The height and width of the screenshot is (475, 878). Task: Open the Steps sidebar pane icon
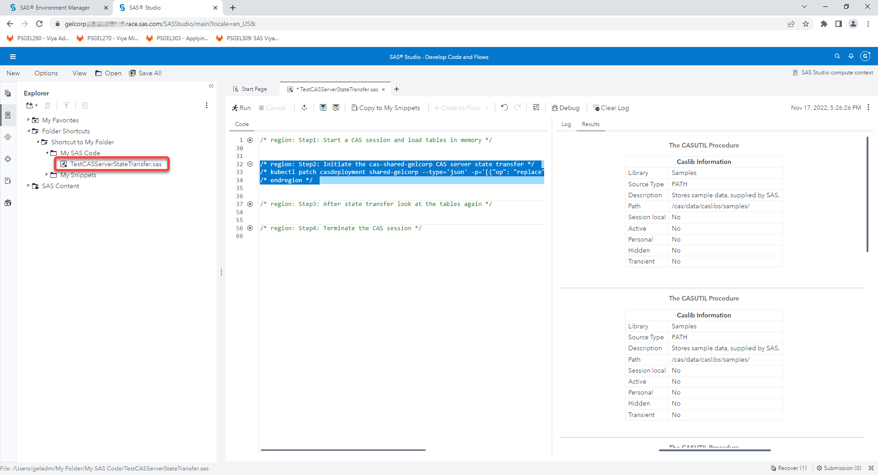8,137
